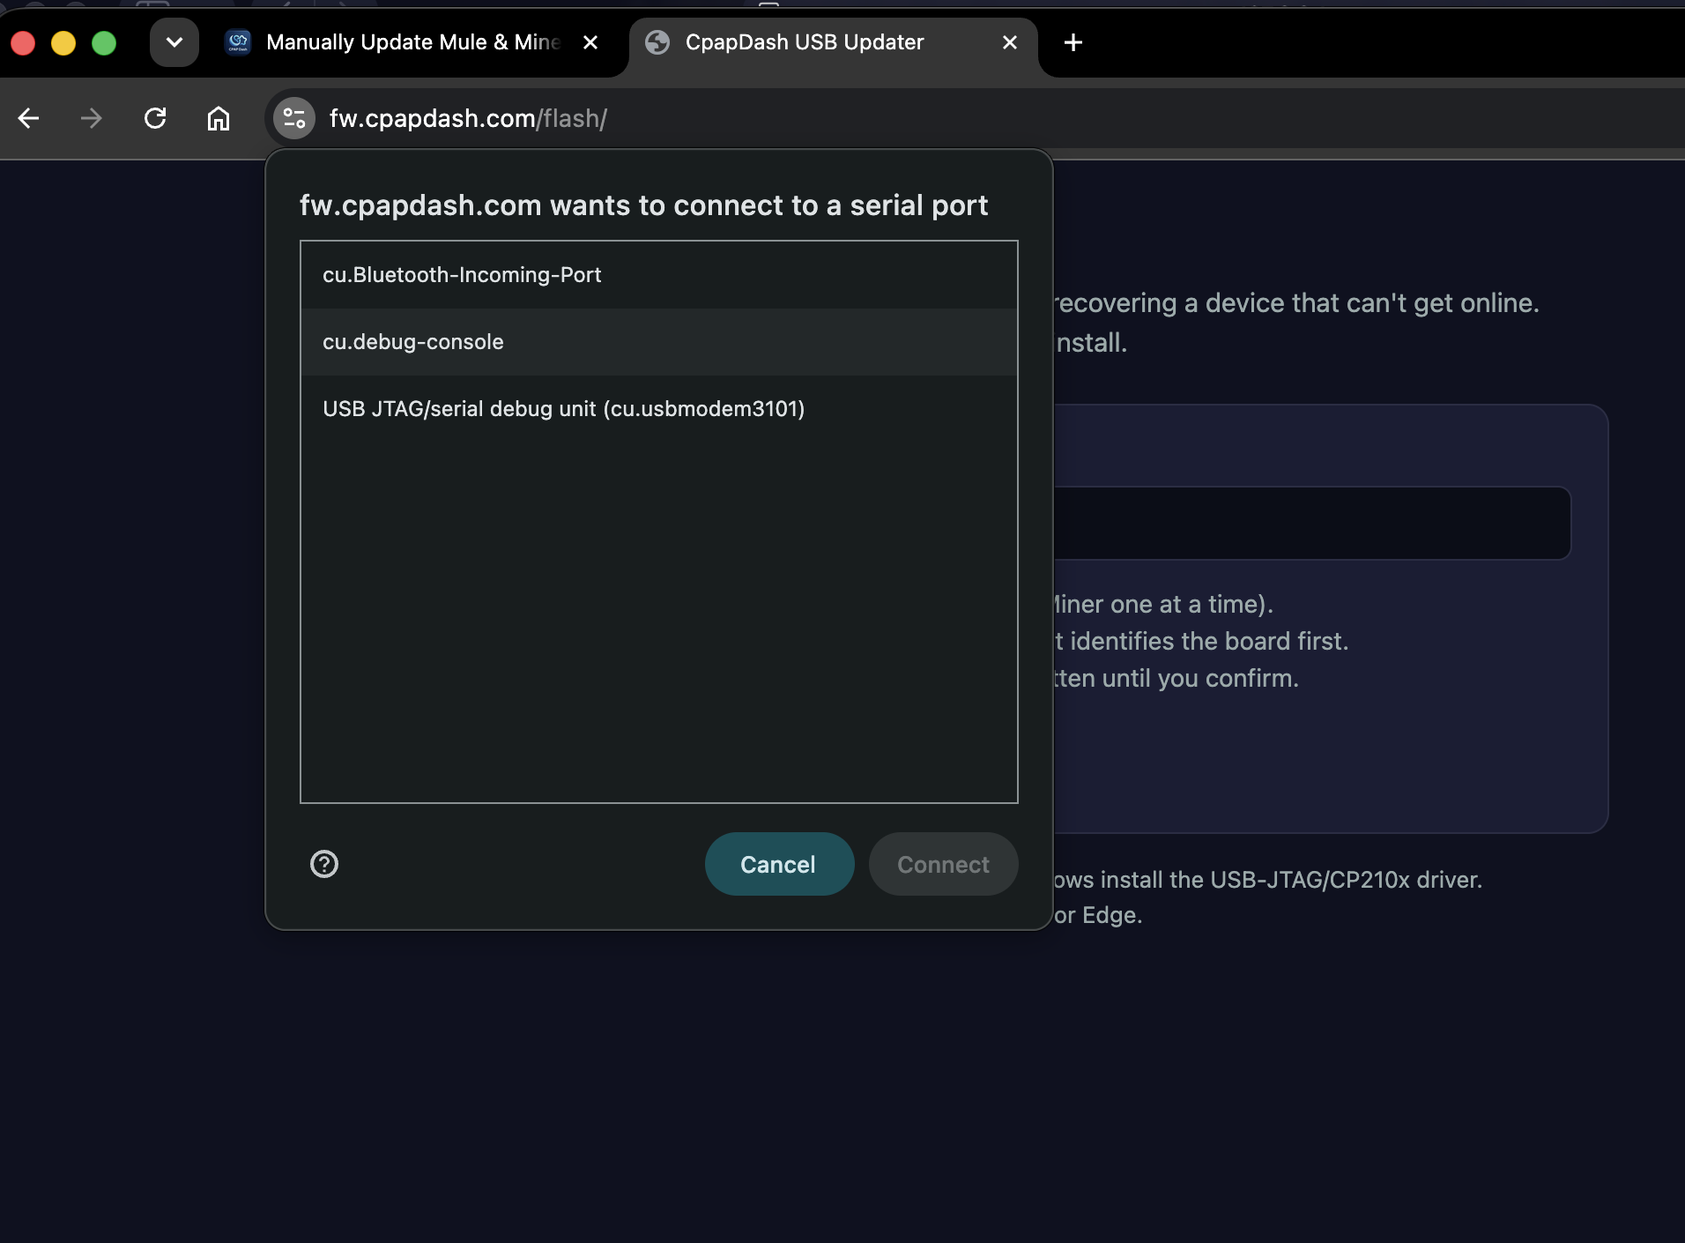
Task: Open the browser home page
Action: click(x=219, y=118)
